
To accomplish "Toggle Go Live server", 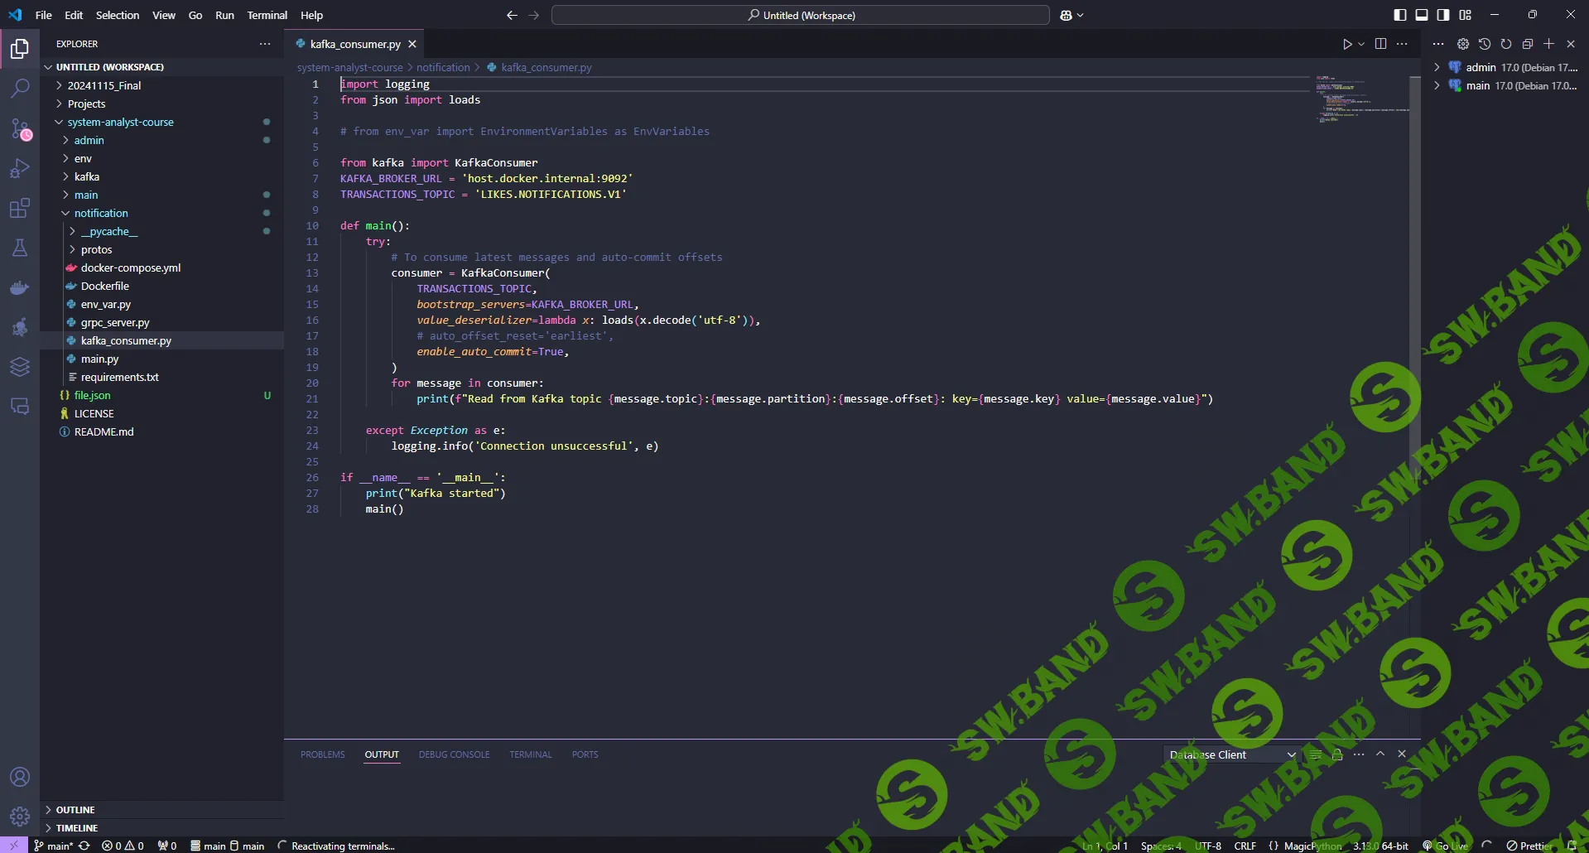I will click(x=1445, y=846).
